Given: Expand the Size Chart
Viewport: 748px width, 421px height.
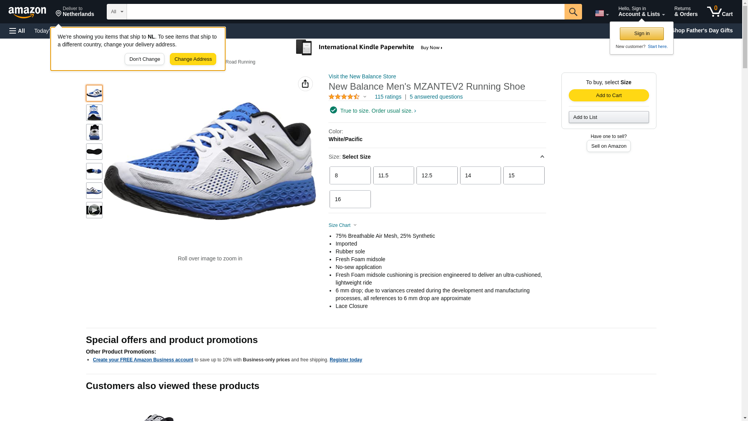Looking at the screenshot, I should click(x=343, y=225).
